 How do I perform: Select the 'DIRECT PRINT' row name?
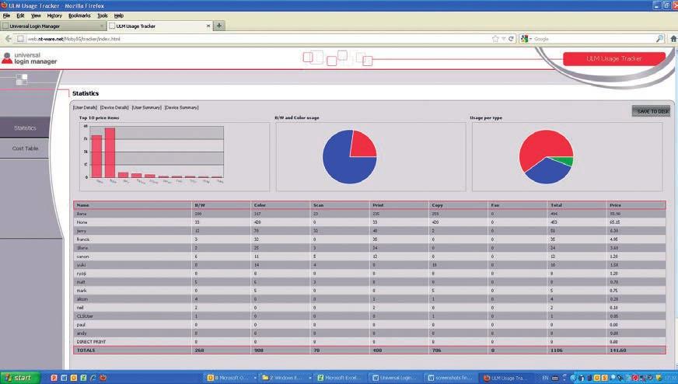(91, 341)
